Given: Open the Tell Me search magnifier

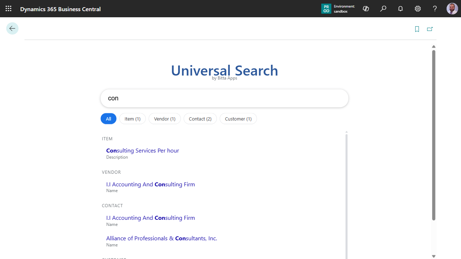Looking at the screenshot, I should 383,9.
